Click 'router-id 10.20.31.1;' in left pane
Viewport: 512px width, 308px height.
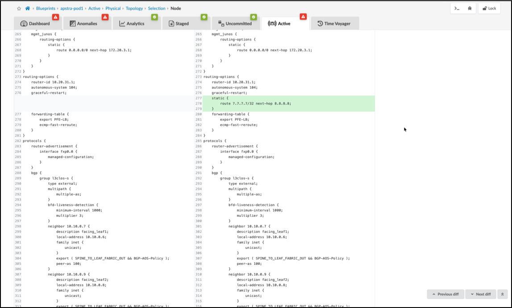click(x=53, y=82)
